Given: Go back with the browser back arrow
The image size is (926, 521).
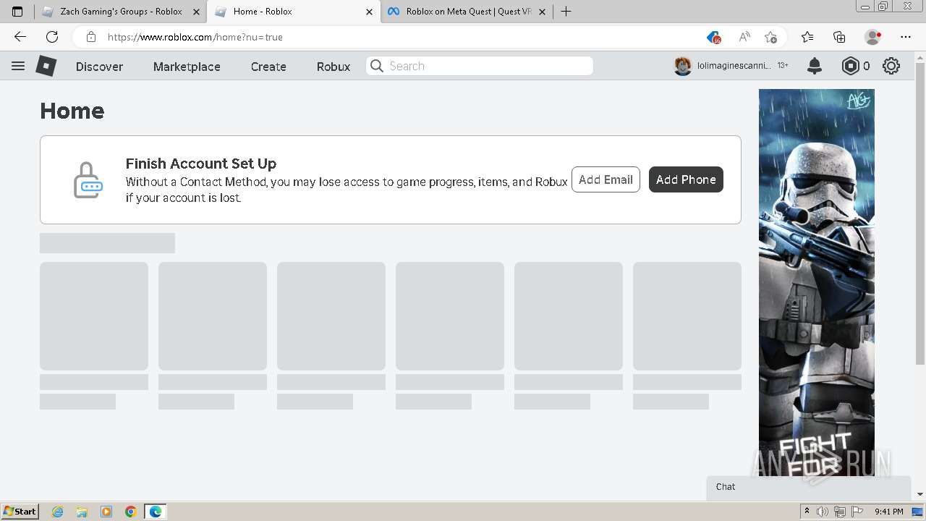Looking at the screenshot, I should click(x=20, y=37).
